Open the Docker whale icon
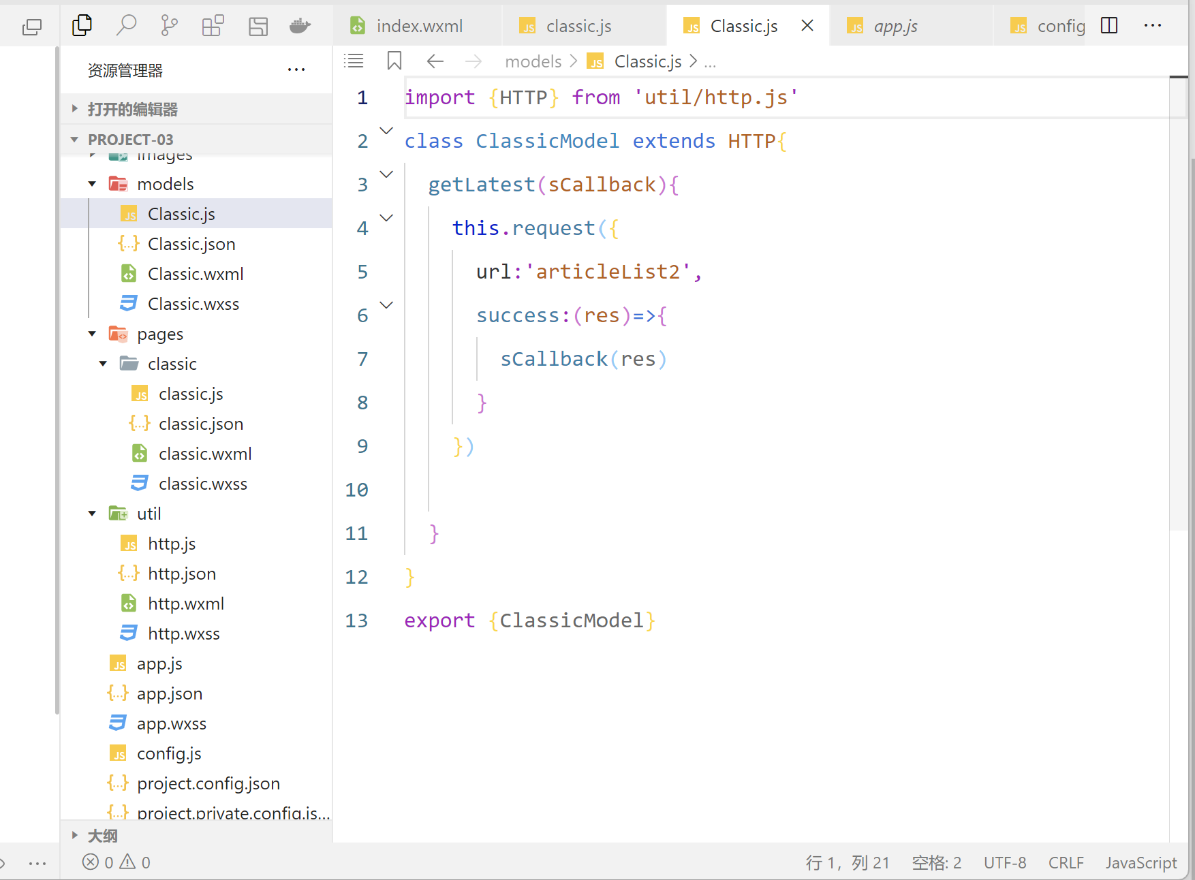 point(300,26)
